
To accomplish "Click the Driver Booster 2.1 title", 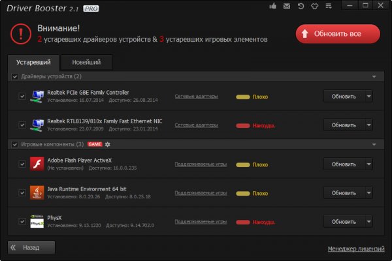I will 42,8.
